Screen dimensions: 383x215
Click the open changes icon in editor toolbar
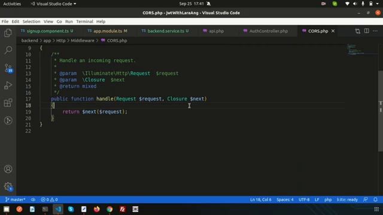click(x=358, y=31)
